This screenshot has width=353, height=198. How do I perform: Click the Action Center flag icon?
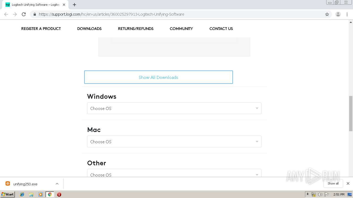click(x=327, y=194)
